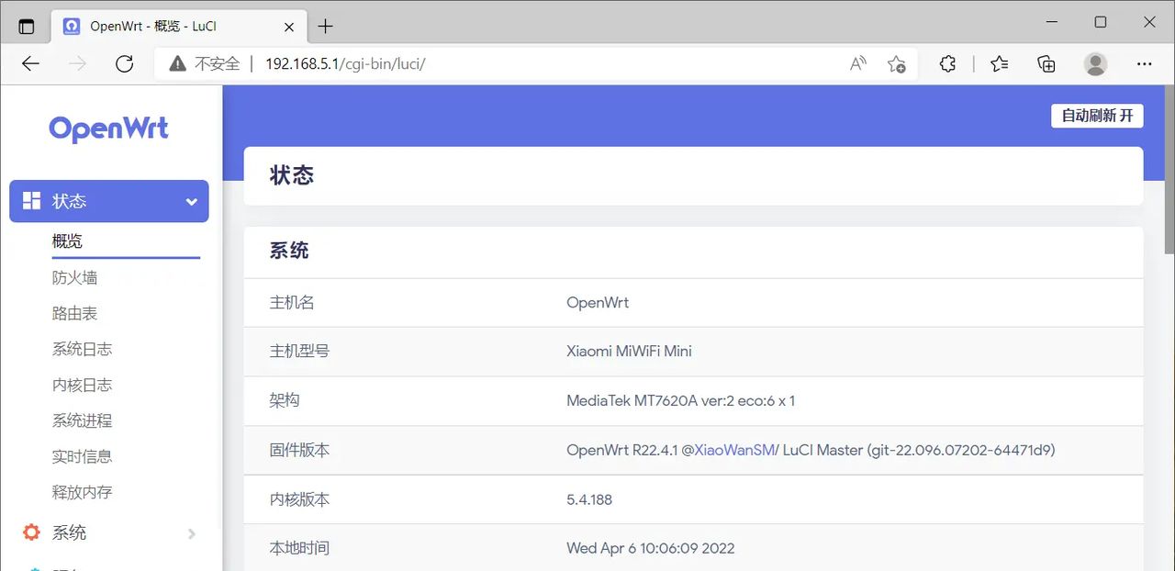This screenshot has width=1175, height=571.
Task: Click the OpenWrt logo
Action: [x=109, y=129]
